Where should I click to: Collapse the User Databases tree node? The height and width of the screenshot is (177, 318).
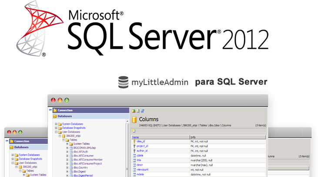point(56,132)
